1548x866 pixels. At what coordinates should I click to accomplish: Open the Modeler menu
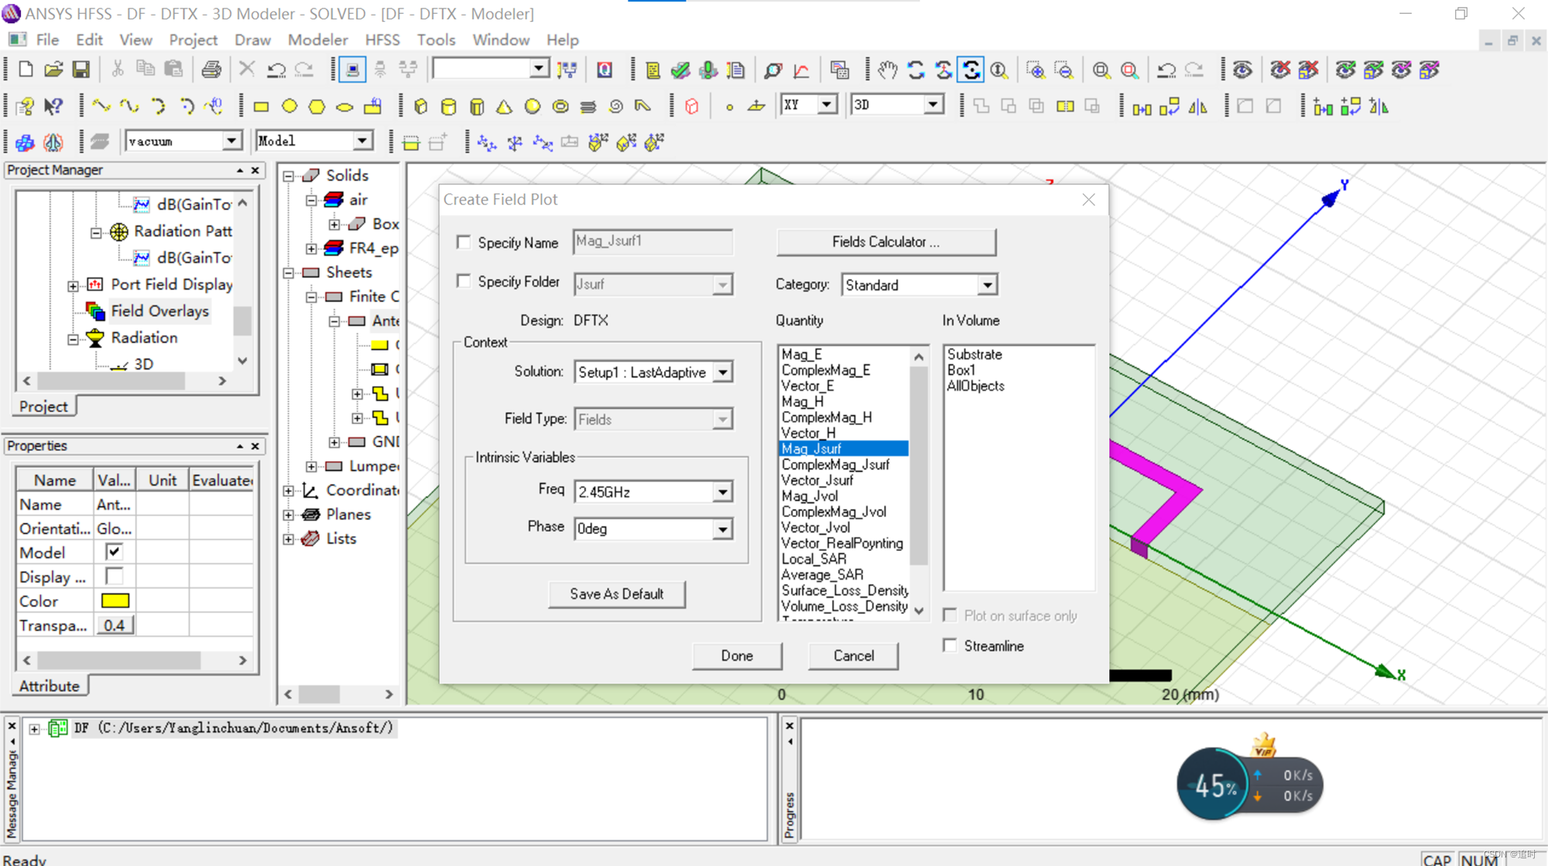[x=317, y=39]
